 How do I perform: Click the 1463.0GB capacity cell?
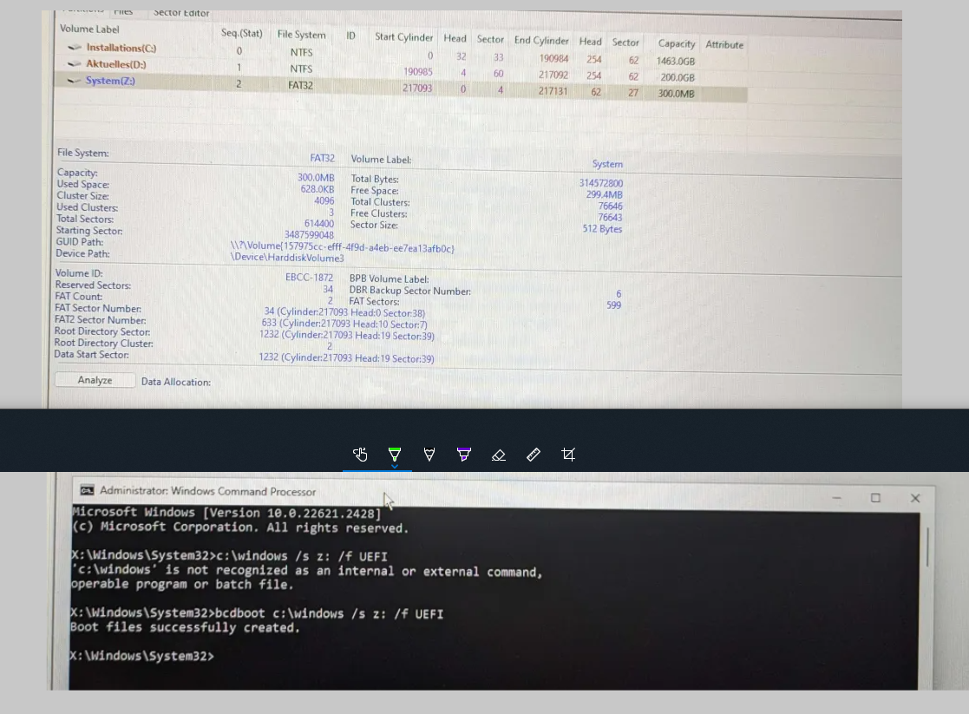point(676,62)
